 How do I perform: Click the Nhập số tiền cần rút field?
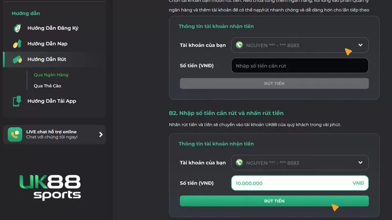(x=299, y=66)
